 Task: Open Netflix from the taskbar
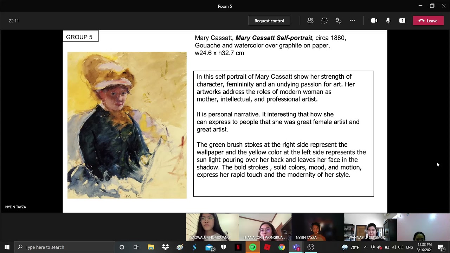point(238,247)
